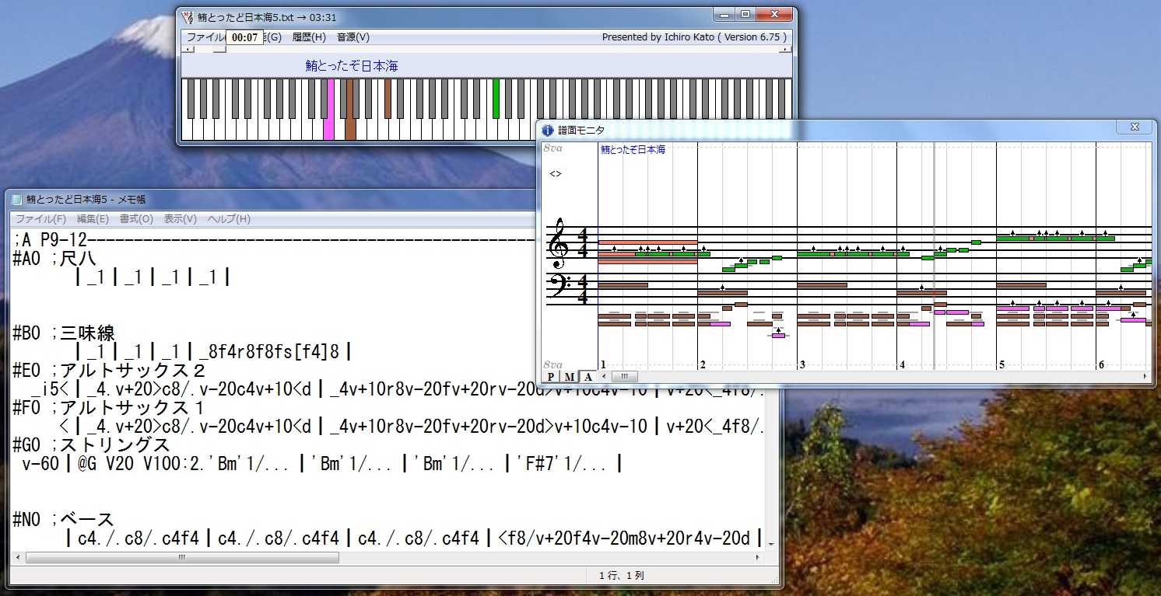Image resolution: width=1161 pixels, height=596 pixels.
Task: Click the '#E0 ;アルトサックス２' line in Notepad
Action: pos(110,371)
